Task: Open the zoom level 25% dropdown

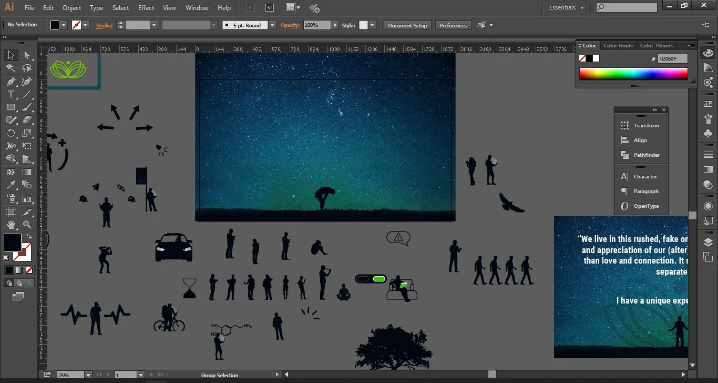Action: (87, 375)
